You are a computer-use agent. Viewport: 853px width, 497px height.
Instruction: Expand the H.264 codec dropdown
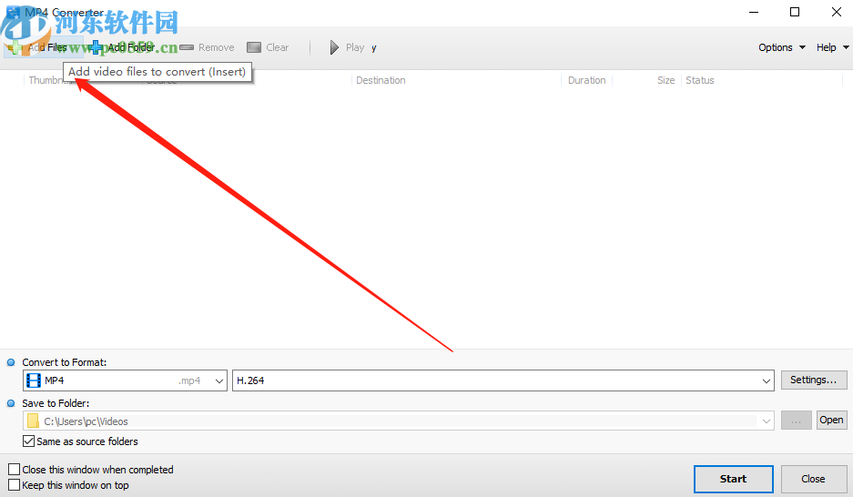coord(766,380)
